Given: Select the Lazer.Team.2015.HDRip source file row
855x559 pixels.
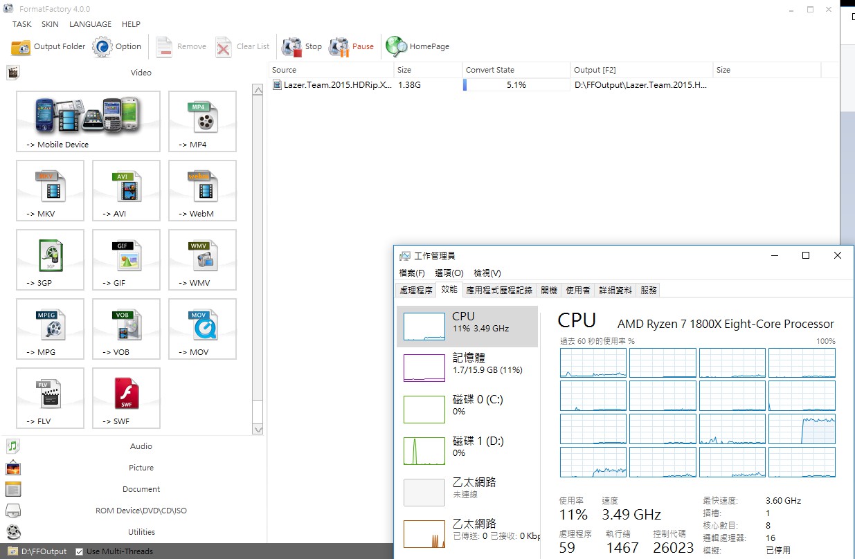Looking at the screenshot, I should pos(332,85).
